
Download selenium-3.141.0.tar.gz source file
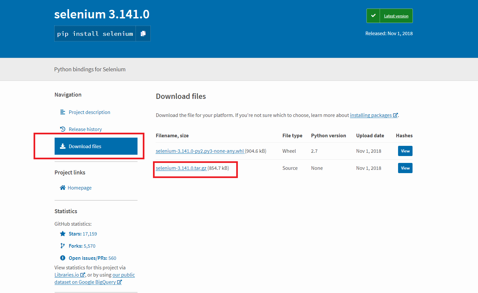(181, 168)
